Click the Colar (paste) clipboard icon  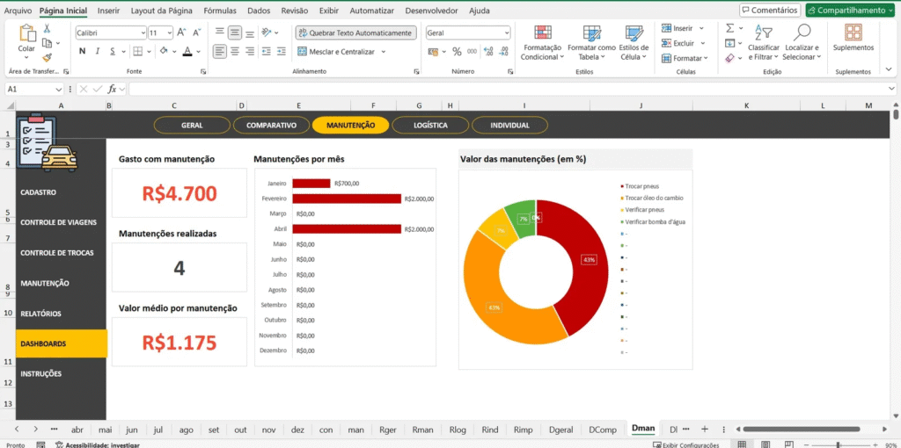(26, 34)
